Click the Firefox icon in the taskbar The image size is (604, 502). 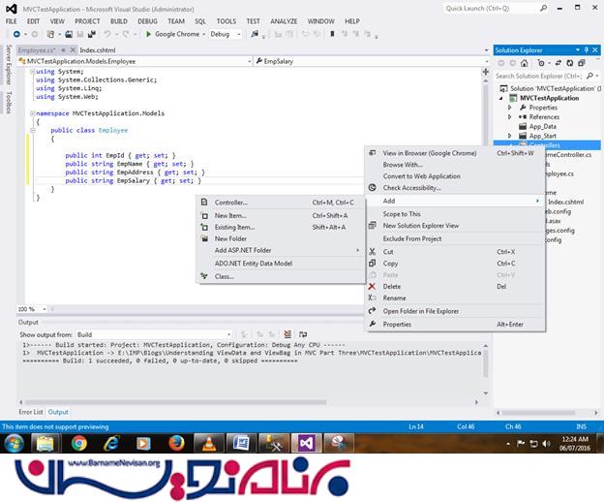point(176,443)
